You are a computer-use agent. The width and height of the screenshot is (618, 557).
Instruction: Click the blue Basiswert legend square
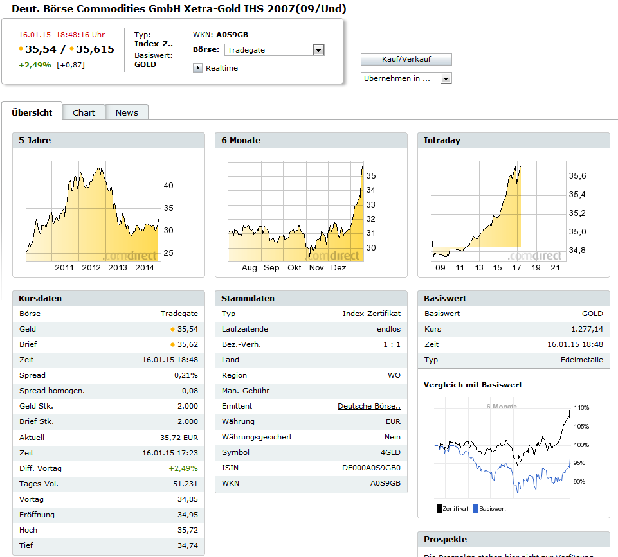475,509
